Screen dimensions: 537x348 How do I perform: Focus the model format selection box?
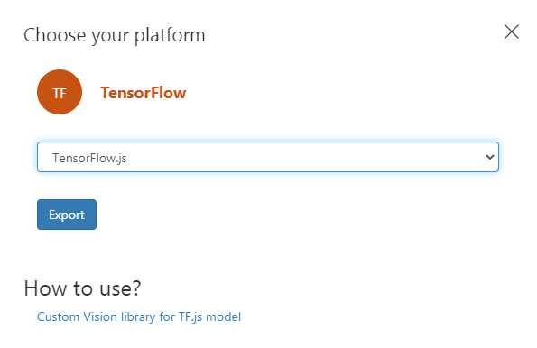point(268,157)
